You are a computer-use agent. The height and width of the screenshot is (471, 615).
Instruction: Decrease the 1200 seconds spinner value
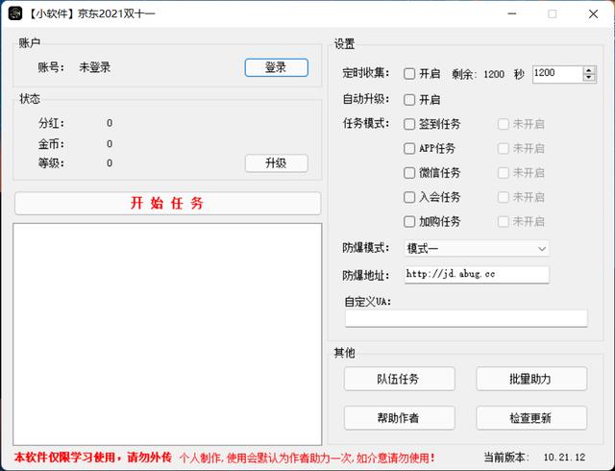tap(589, 78)
